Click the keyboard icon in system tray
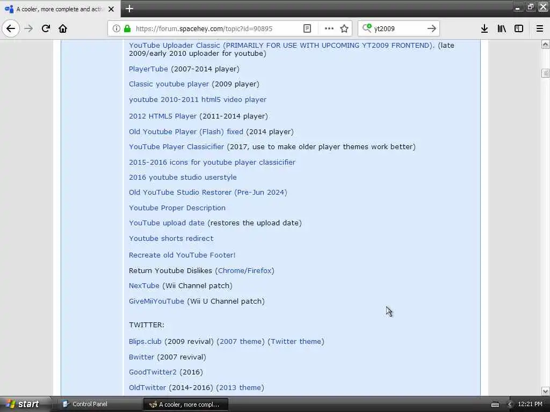The height and width of the screenshot is (412, 550). click(x=495, y=404)
